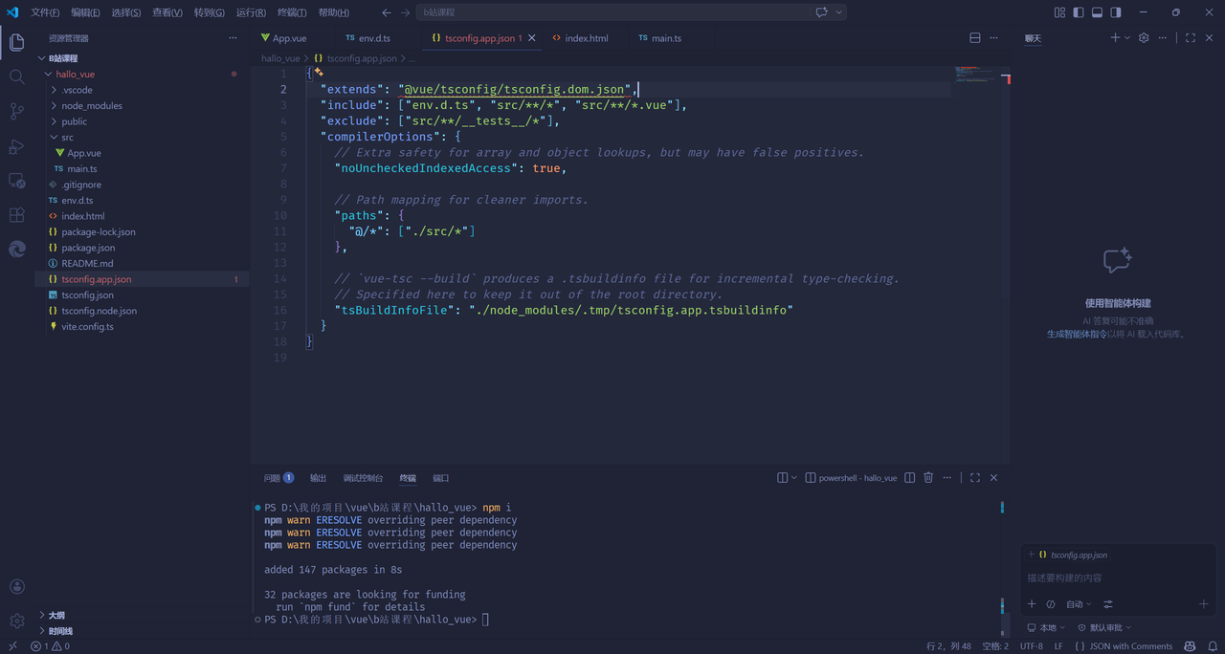This screenshot has width=1225, height=654.
Task: Collapse the src folder
Action: (x=67, y=138)
